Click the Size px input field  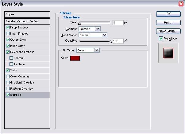pyautogui.click(x=118, y=23)
